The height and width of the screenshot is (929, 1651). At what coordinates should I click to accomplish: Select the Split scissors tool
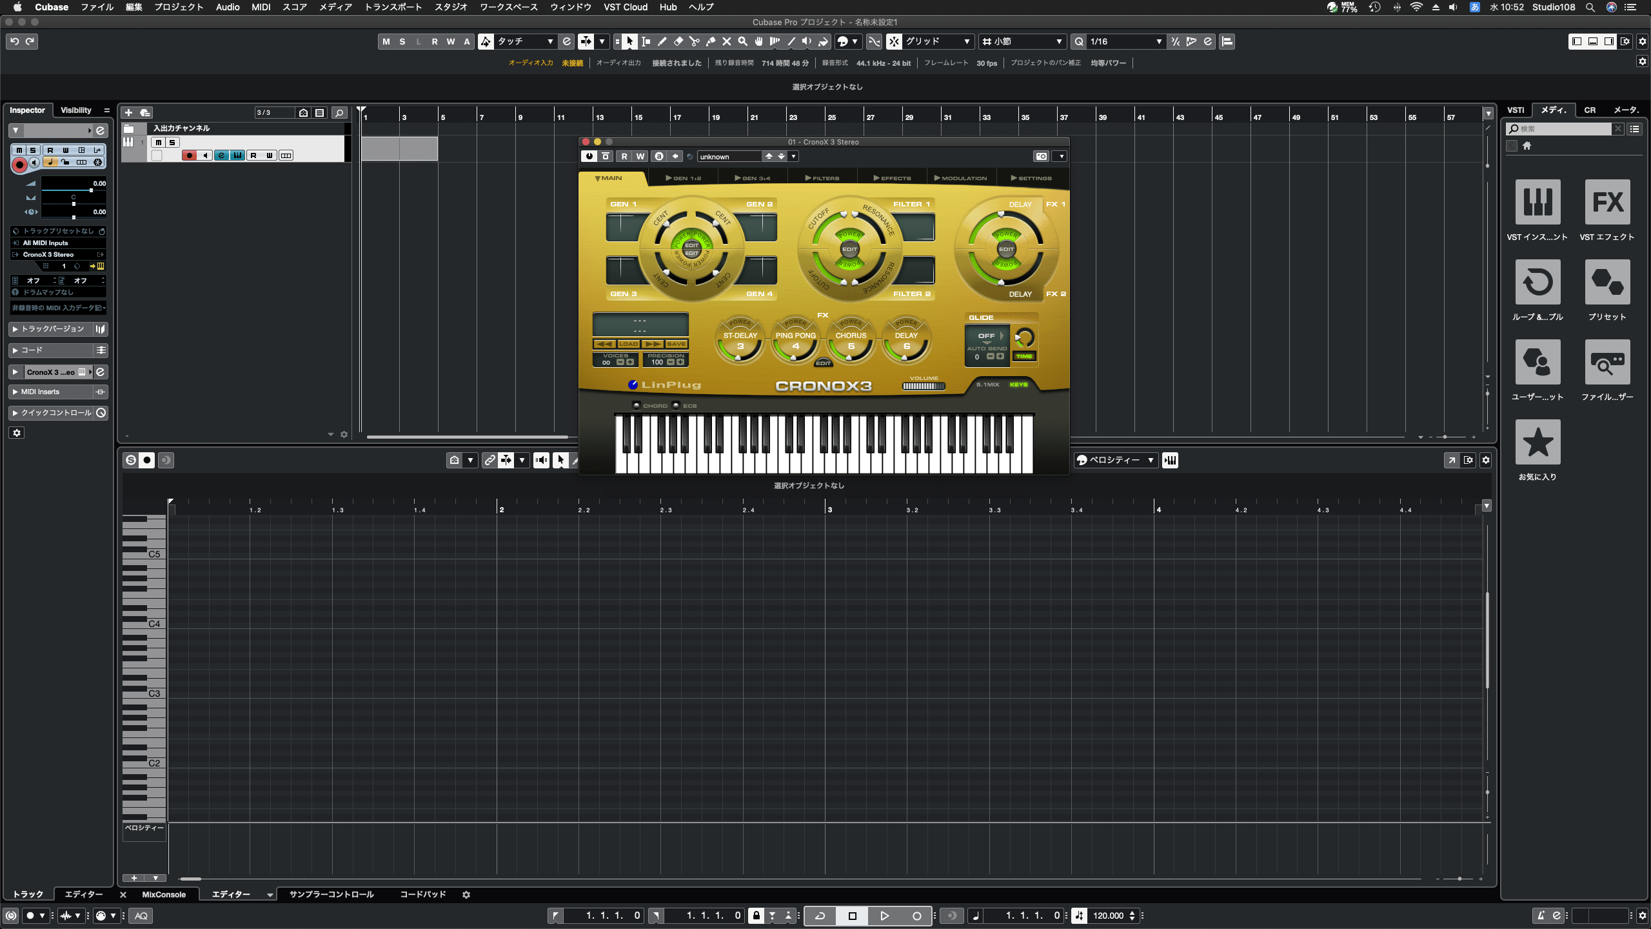[x=693, y=41]
